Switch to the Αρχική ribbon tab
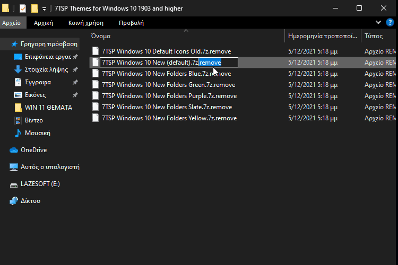This screenshot has height=265, width=398. pyautogui.click(x=44, y=23)
